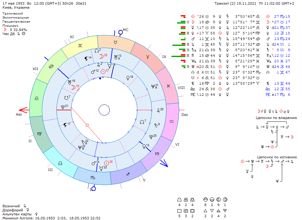Click the Libra glyph on the outer ring
Screen dimensions: 302x220
(x=60, y=163)
